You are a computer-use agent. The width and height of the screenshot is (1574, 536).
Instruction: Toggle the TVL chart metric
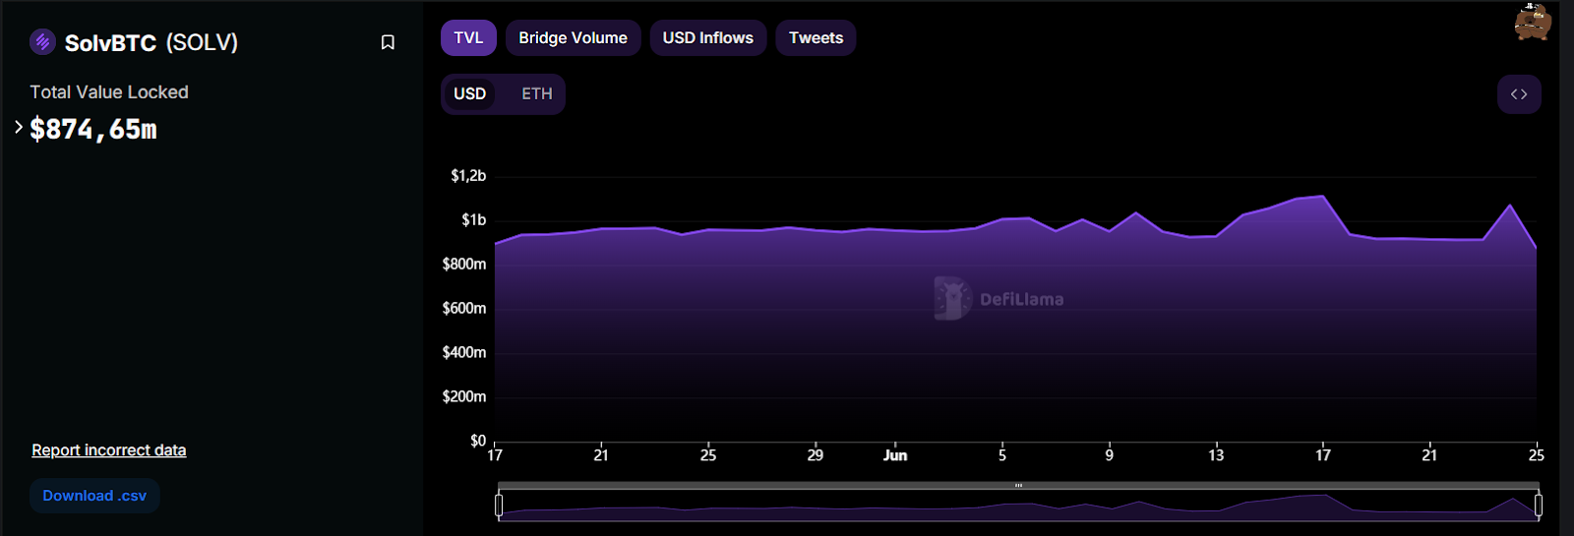(468, 38)
